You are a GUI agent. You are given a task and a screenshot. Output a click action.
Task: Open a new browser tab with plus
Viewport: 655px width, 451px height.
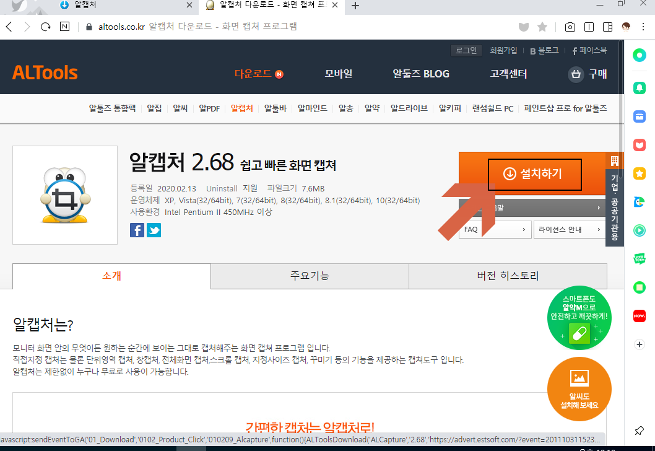[355, 6]
